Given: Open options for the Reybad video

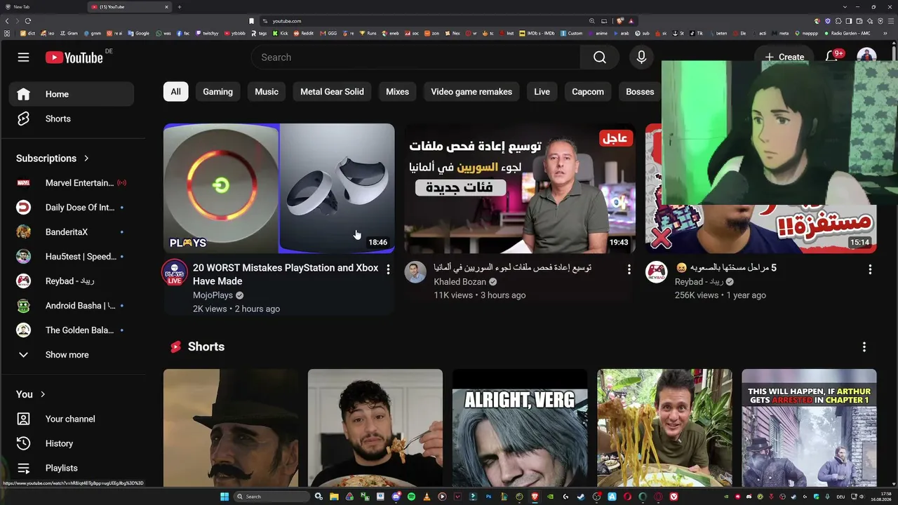Looking at the screenshot, I should click(x=870, y=269).
